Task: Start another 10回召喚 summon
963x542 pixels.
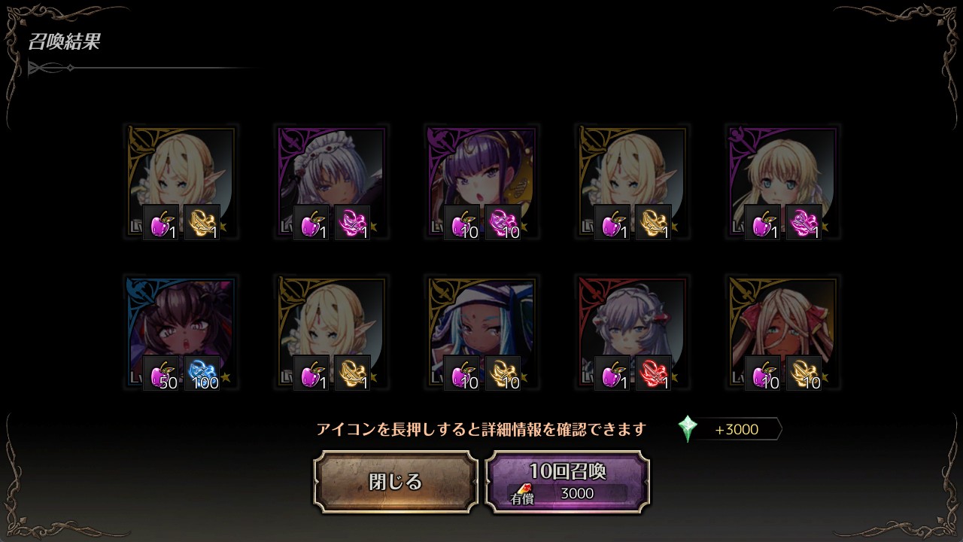Action: (x=567, y=482)
